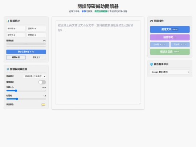This screenshot has width=196, height=147.
Task: Adjust the 字體大小 font size slider
Action: coord(26,91)
